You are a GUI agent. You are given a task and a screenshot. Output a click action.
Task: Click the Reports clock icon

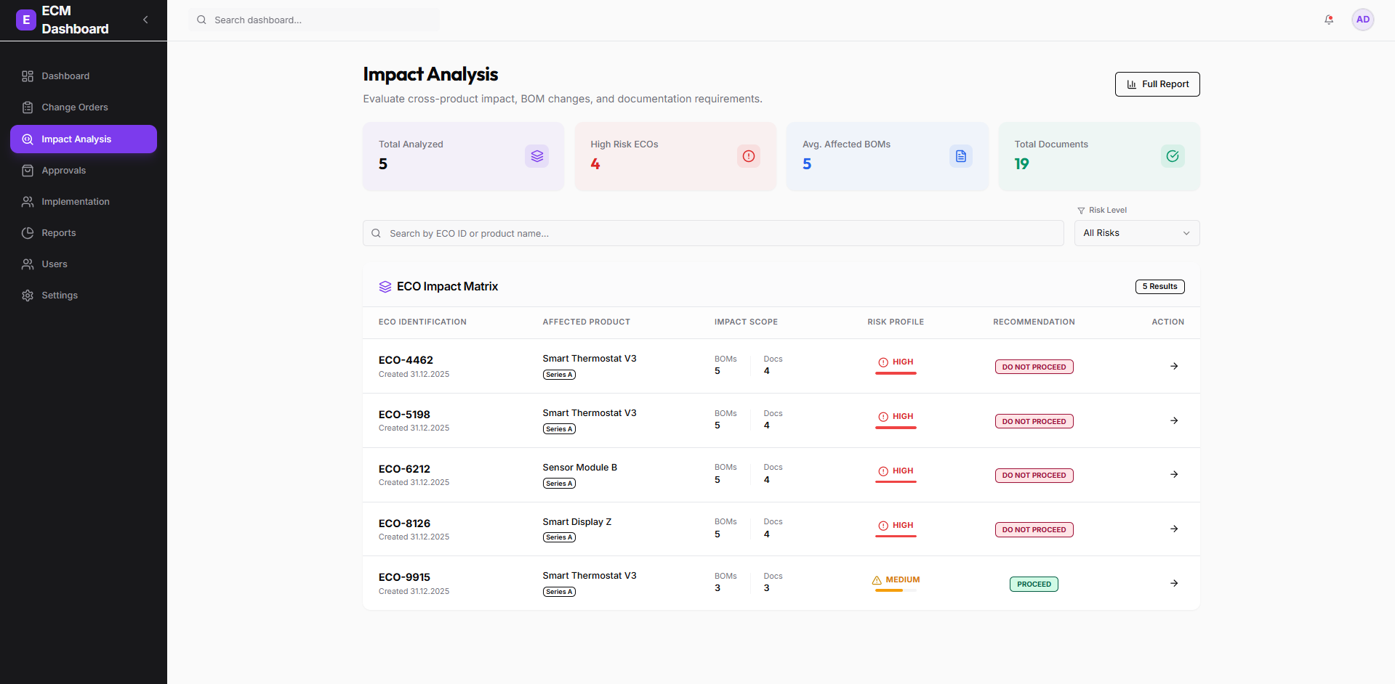pos(27,232)
